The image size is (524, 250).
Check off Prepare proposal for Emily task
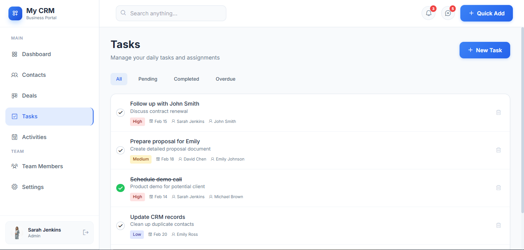click(120, 150)
